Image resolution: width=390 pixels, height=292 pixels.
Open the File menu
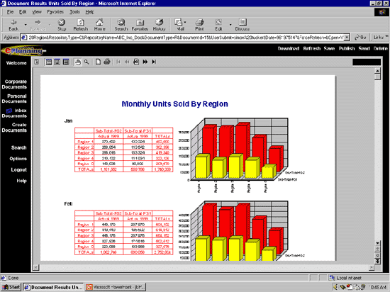click(x=10, y=11)
